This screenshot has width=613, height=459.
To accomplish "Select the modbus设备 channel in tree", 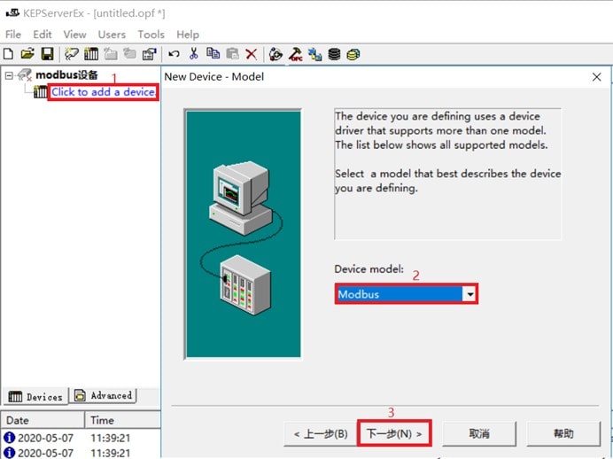I will (66, 74).
